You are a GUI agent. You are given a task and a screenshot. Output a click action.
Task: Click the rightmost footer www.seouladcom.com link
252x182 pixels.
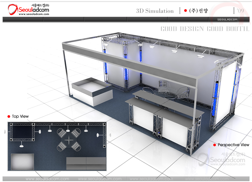(x=207, y=179)
